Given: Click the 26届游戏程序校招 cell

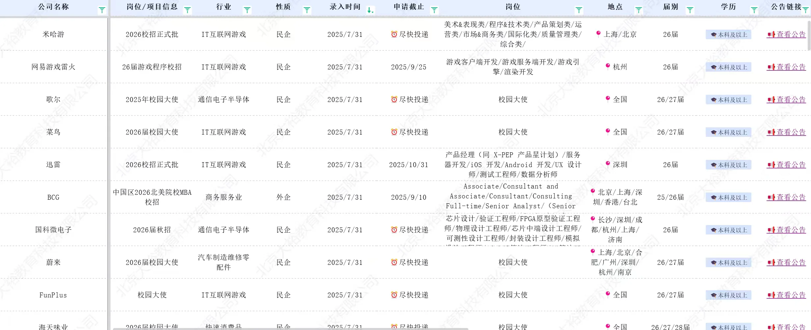Looking at the screenshot, I should 152,67.
